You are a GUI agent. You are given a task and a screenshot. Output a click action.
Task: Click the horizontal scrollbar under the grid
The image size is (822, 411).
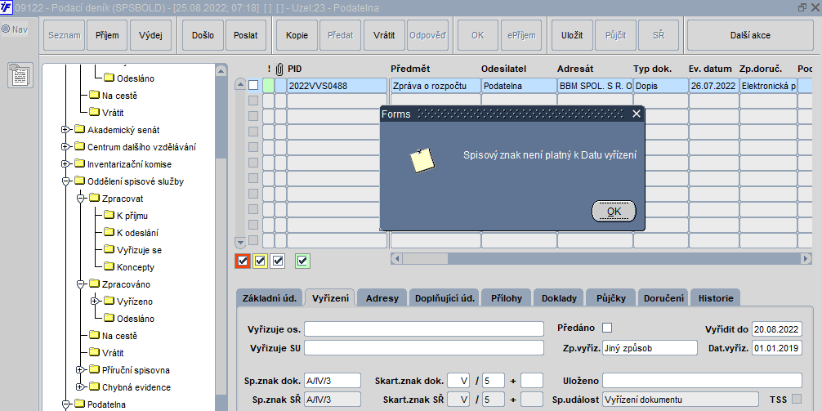click(601, 259)
